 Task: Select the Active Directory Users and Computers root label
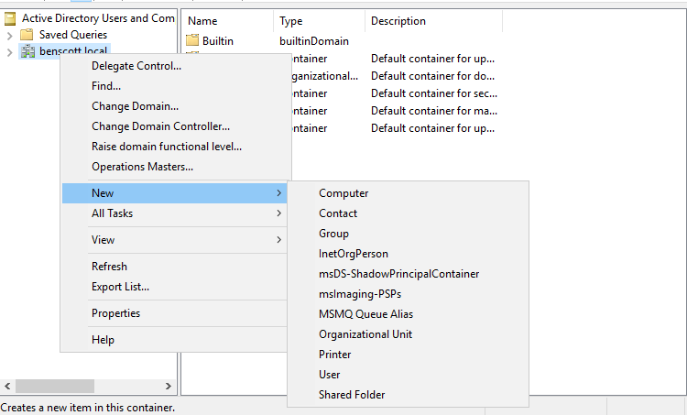(x=98, y=18)
